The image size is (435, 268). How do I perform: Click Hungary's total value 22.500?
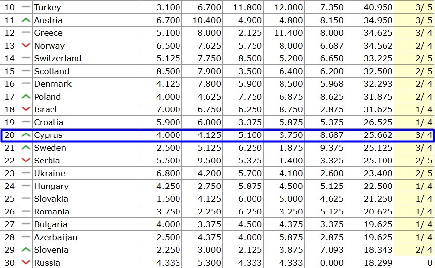point(378,187)
